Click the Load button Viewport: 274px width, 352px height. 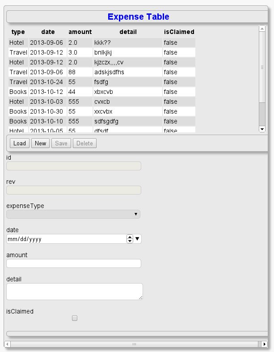(x=20, y=143)
